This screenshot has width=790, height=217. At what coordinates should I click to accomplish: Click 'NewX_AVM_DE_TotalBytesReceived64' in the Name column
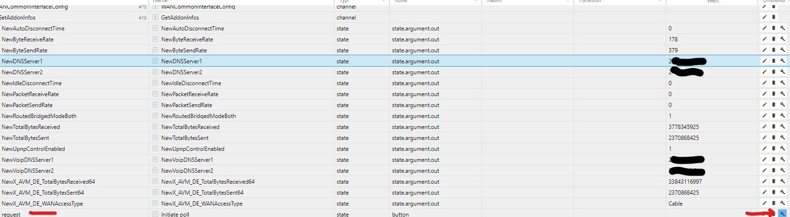(208, 182)
